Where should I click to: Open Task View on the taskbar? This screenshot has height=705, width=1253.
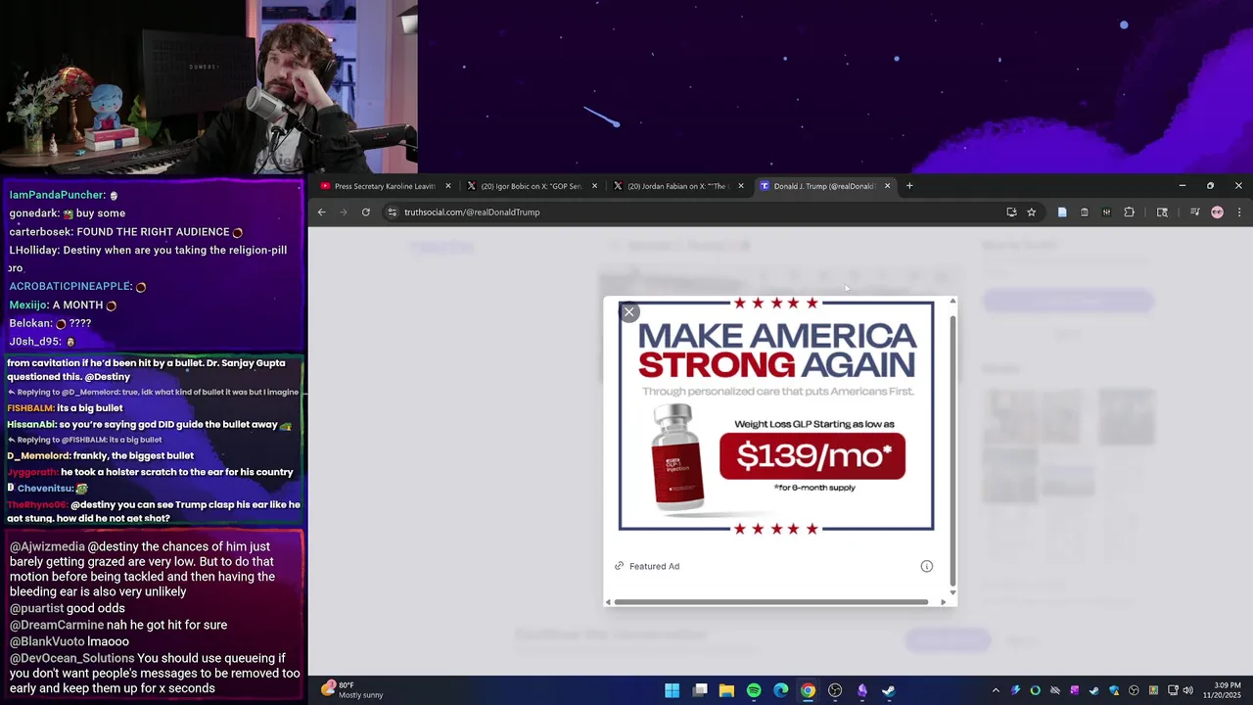(x=700, y=690)
